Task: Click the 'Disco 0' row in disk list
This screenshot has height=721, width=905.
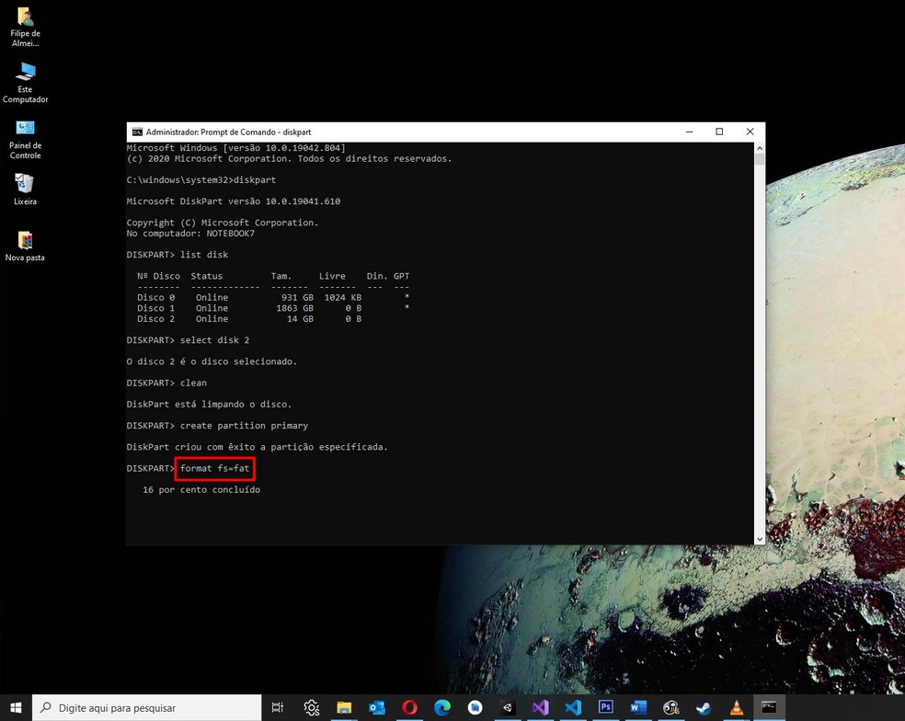Action: click(273, 297)
